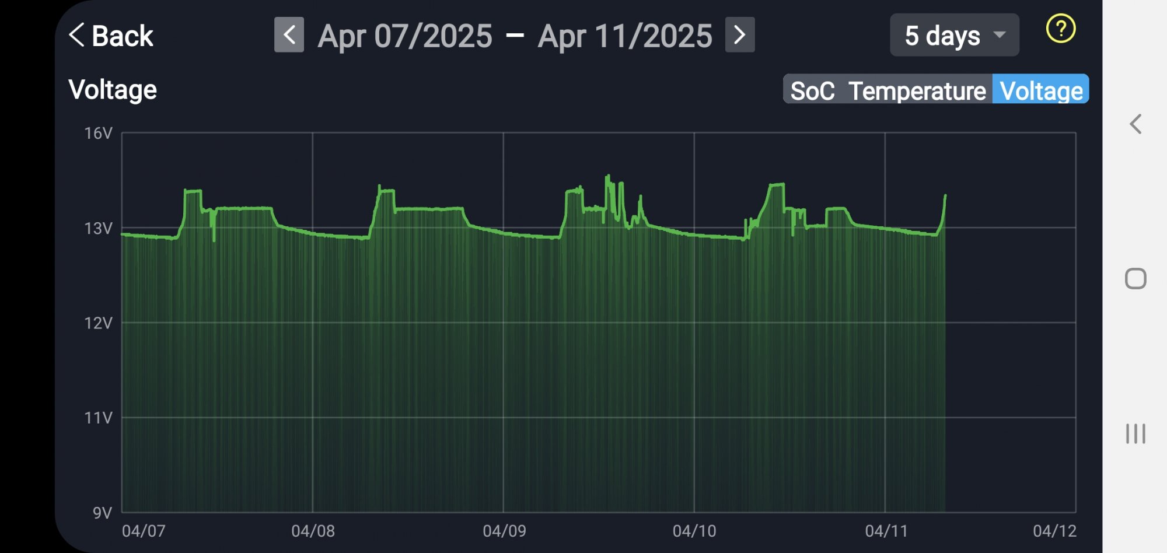Tap the Android back navigation arrow
The image size is (1167, 553).
1135,124
